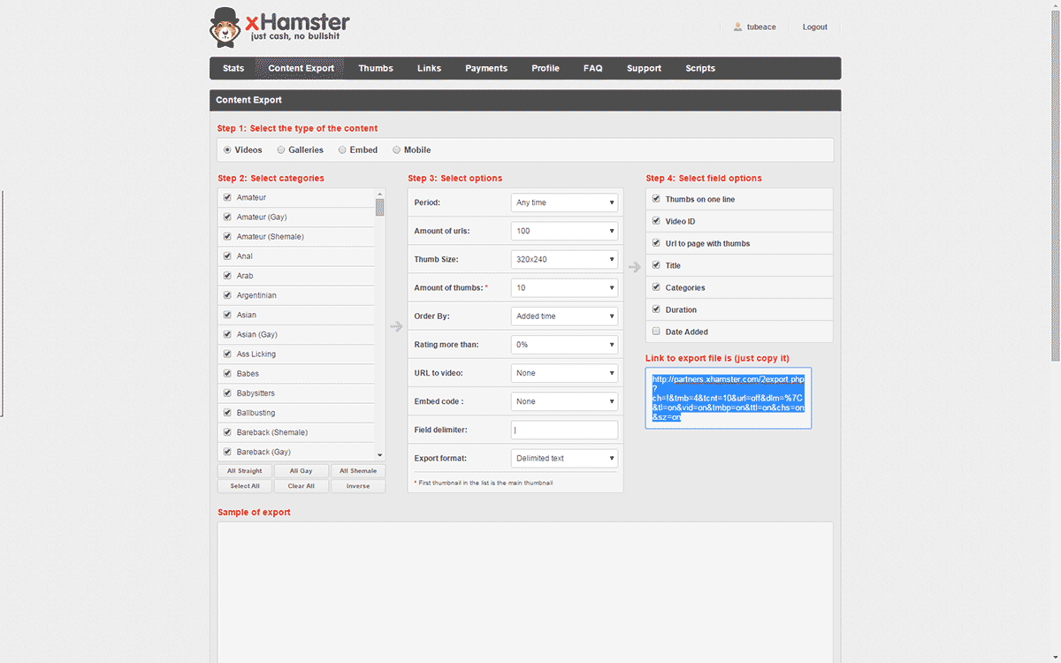Open the Amount of thumbs dropdown

pyautogui.click(x=564, y=287)
